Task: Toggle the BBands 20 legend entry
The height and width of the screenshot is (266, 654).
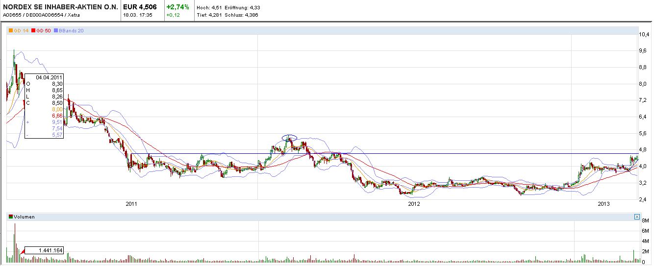Action: pyautogui.click(x=69, y=31)
